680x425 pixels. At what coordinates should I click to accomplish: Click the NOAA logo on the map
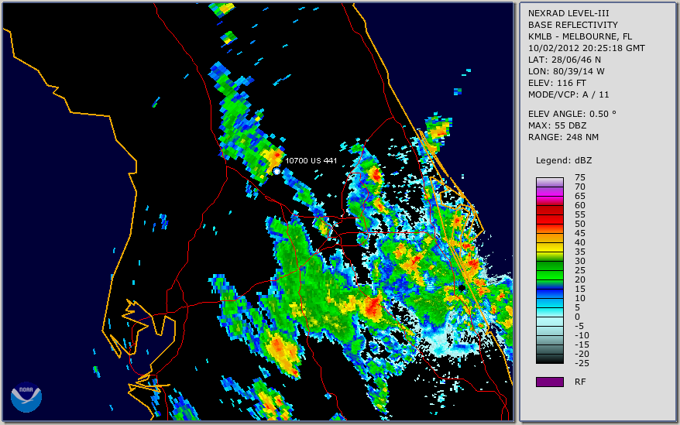(x=26, y=397)
